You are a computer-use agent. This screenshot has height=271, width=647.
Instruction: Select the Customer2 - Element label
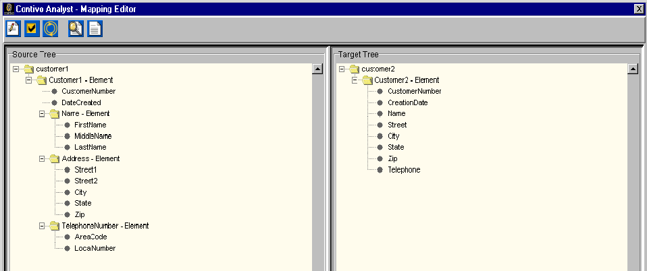point(407,80)
